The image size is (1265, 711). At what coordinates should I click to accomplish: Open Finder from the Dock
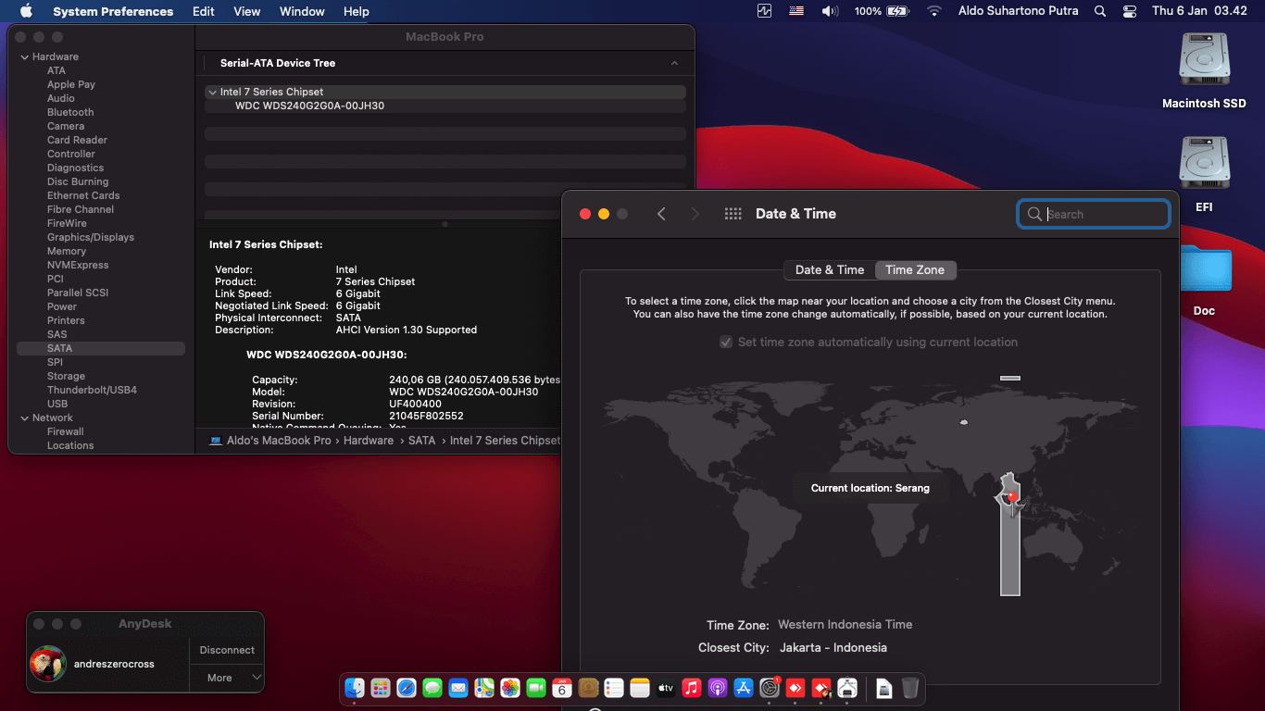[x=355, y=688]
